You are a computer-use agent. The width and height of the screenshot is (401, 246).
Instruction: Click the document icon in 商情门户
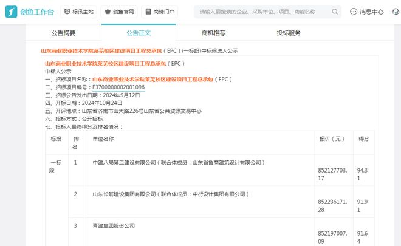pyautogui.click(x=148, y=12)
